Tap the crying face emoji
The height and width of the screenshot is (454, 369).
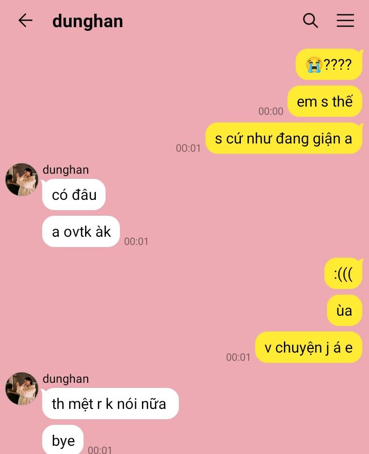(x=314, y=65)
